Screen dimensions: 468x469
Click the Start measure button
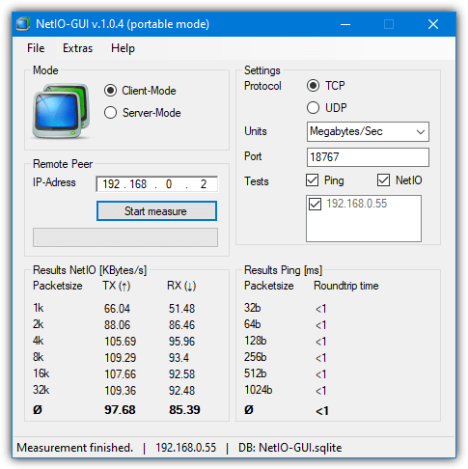tap(156, 211)
